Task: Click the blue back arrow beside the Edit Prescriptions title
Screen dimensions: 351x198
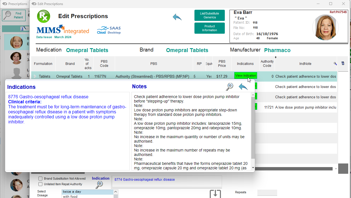Action: pos(177,17)
